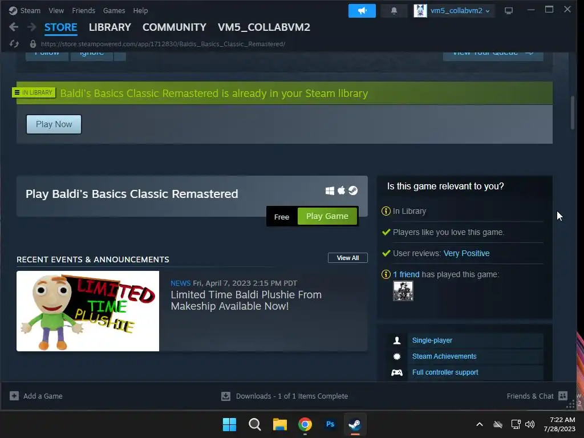Viewport: 584px width, 438px height.
Task: Go forward with the right arrow
Action: tap(32, 27)
